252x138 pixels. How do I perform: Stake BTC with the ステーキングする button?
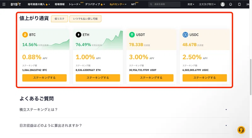[44, 78]
